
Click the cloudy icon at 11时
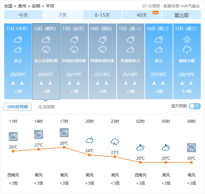13,137
